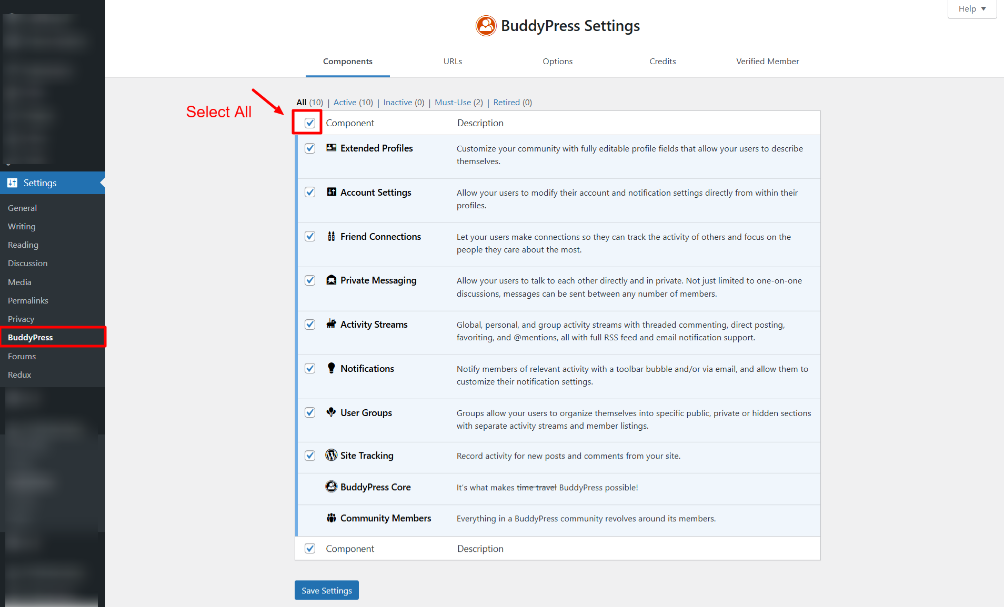Click the Private Messaging chat icon
The image size is (1004, 607).
(331, 280)
